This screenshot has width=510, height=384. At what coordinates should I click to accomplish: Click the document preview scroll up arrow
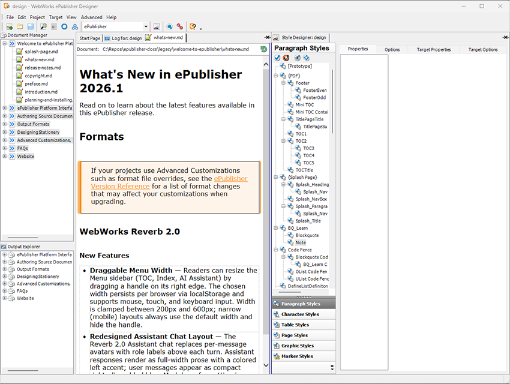[x=266, y=64]
